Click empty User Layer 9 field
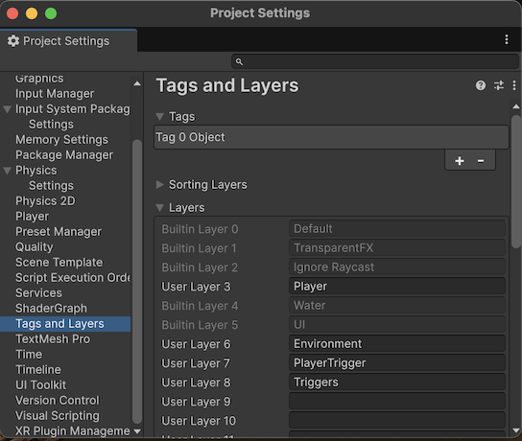 (397, 401)
